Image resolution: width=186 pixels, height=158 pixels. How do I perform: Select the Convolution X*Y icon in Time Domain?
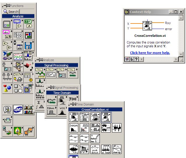tap(84, 117)
